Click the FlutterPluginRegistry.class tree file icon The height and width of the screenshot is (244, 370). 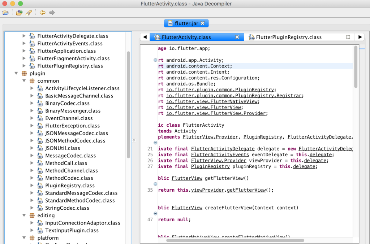32,66
